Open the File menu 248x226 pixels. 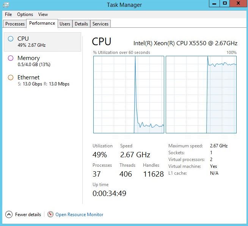[8, 14]
